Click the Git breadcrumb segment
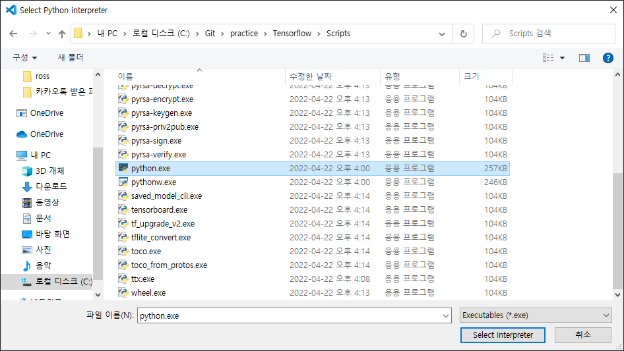Image resolution: width=624 pixels, height=351 pixels. pos(210,34)
